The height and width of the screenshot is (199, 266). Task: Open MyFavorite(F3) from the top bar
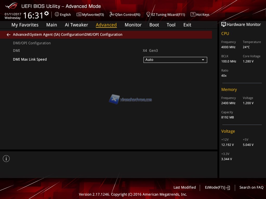tap(90, 15)
